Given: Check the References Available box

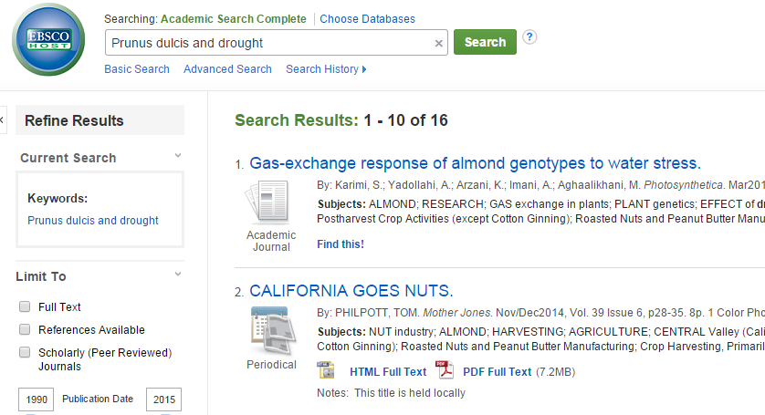Looking at the screenshot, I should (25, 330).
